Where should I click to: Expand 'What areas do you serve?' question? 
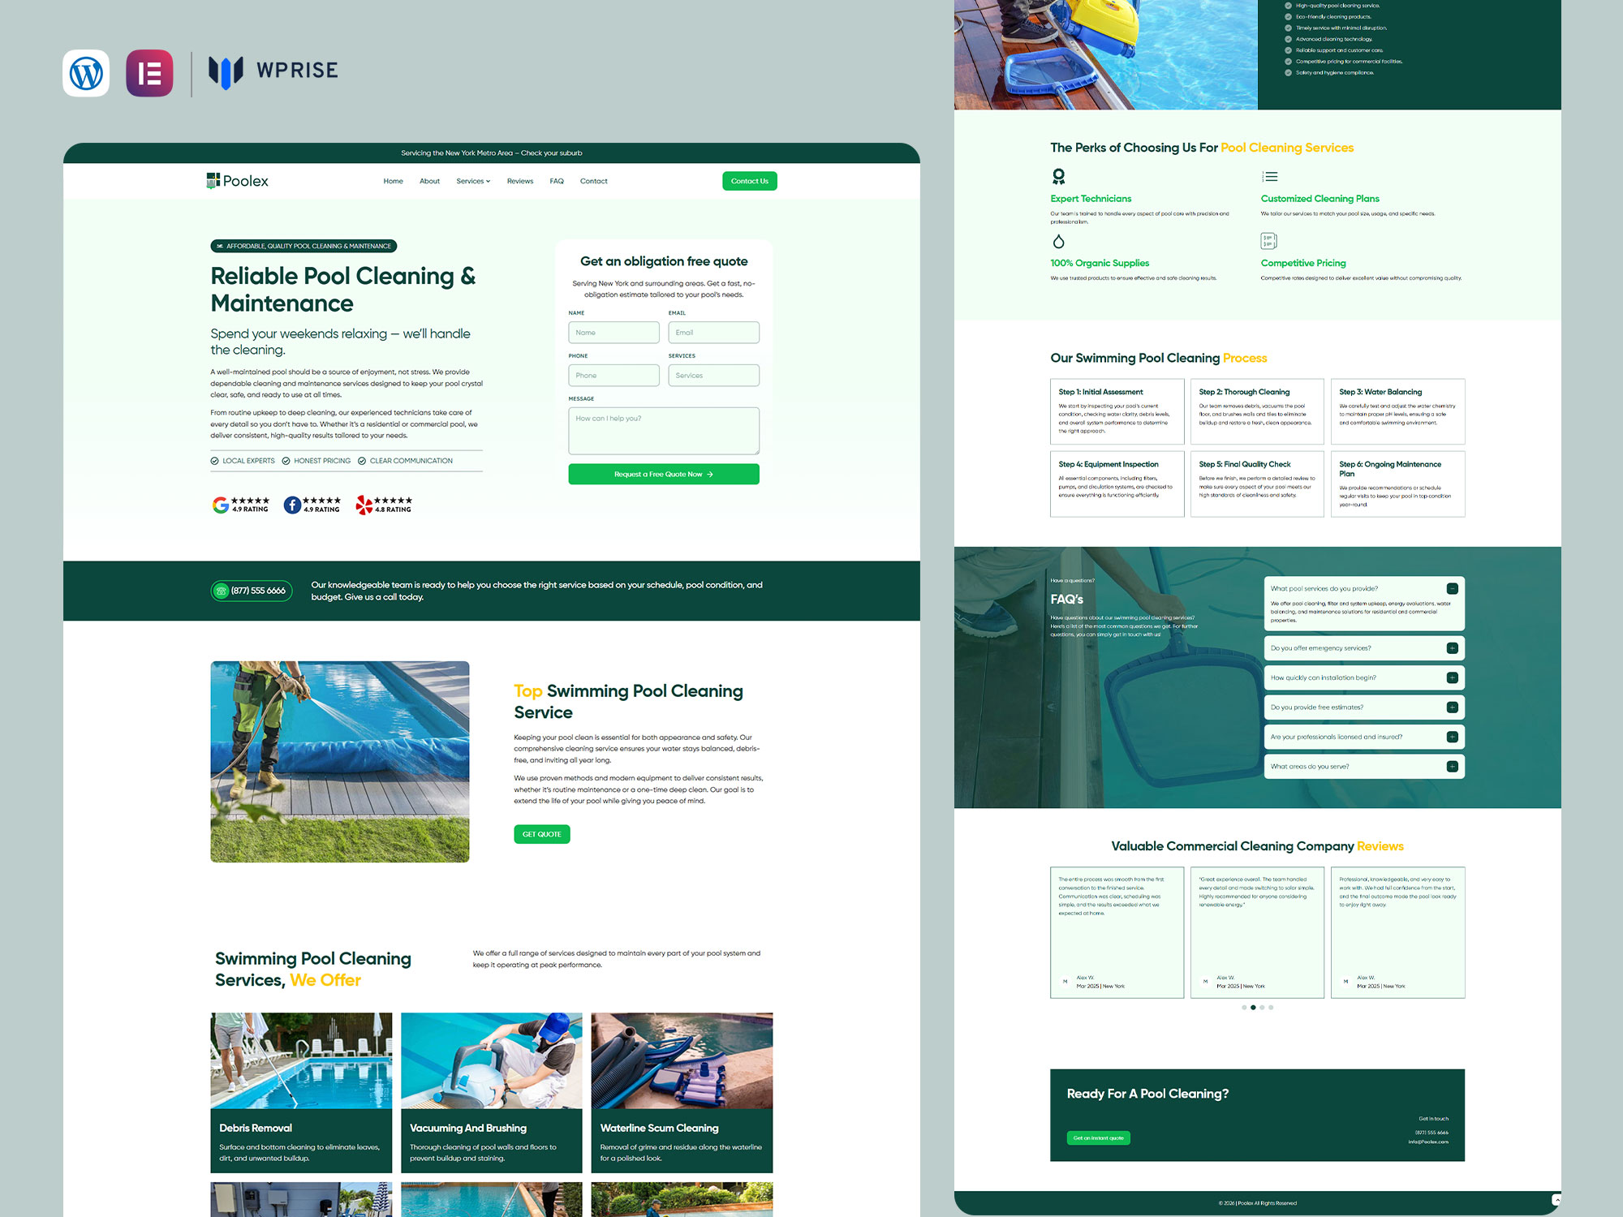(x=1452, y=767)
